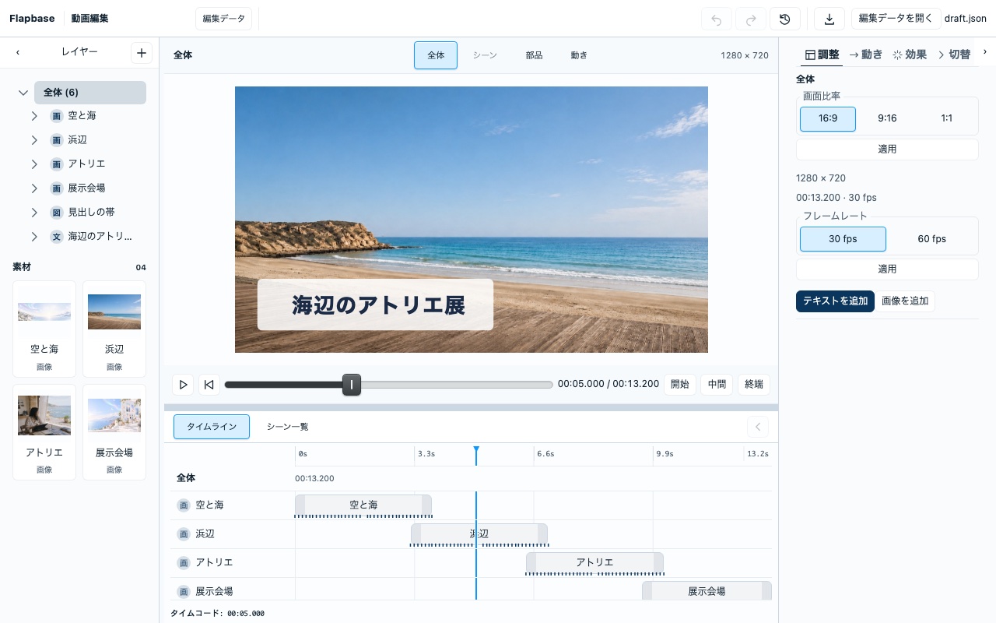Click the image icon of 空と海 layer

tap(57, 116)
